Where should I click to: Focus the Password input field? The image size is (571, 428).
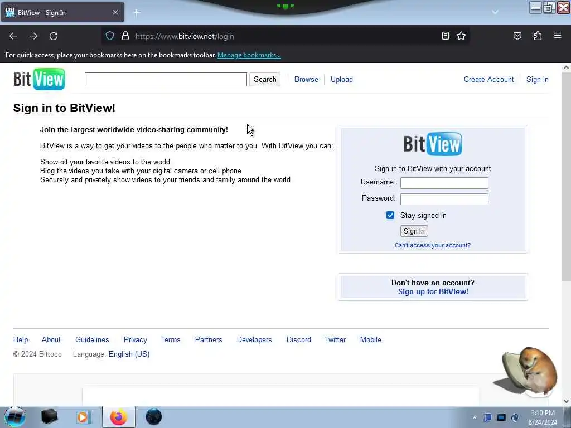click(x=444, y=199)
